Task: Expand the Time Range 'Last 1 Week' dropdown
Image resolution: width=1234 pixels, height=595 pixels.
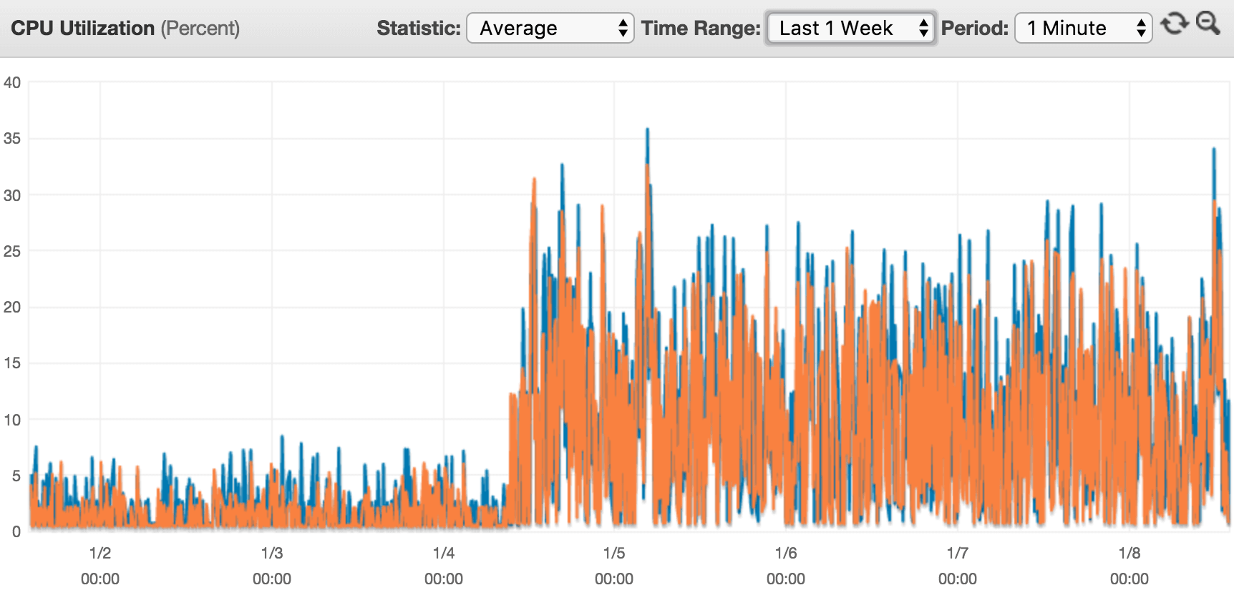Action: pyautogui.click(x=850, y=29)
